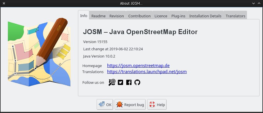Open the josm.openstreetmap.de homepage link
This screenshot has width=263, height=113.
click(138, 66)
